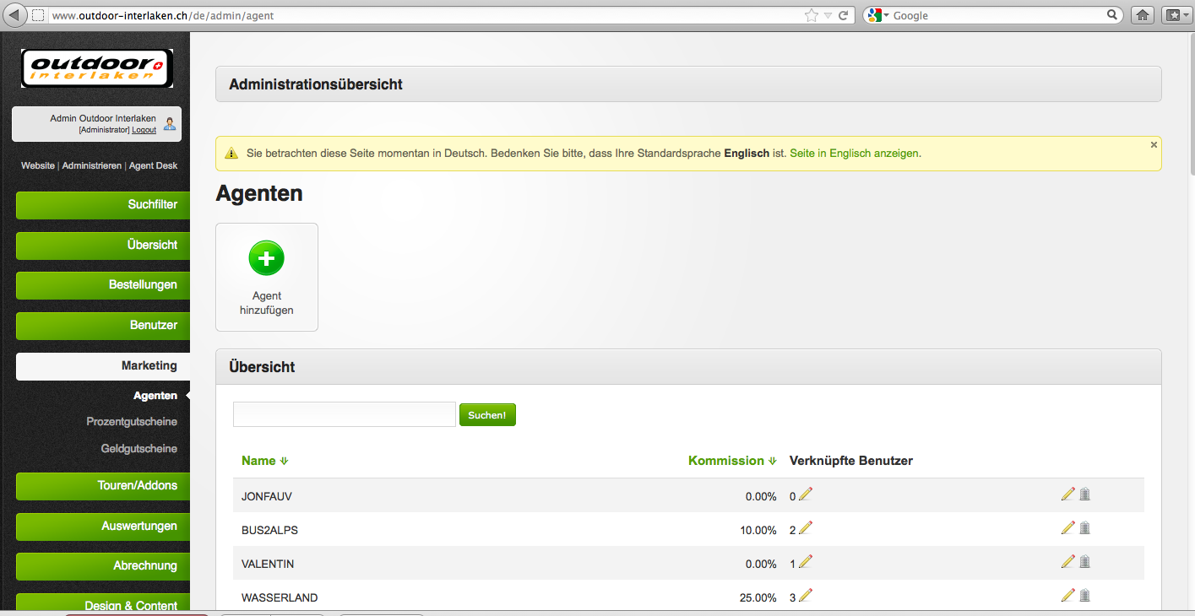This screenshot has width=1195, height=616.
Task: Click the Logout link
Action: [x=144, y=130]
